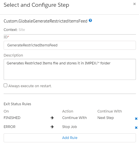This screenshot has height=153, width=139.
Task: Open help for Custom.GlobaleGenerateRestrictedItemsFeed step
Action: tap(90, 21)
